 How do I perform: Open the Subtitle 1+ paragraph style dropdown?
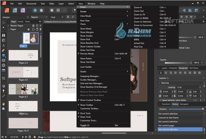pyautogui.click(x=180, y=78)
